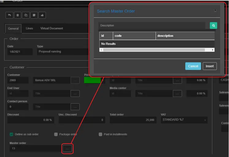The height and width of the screenshot is (157, 229).
Task: Open the Virtual Document tab
Action: 52,28
